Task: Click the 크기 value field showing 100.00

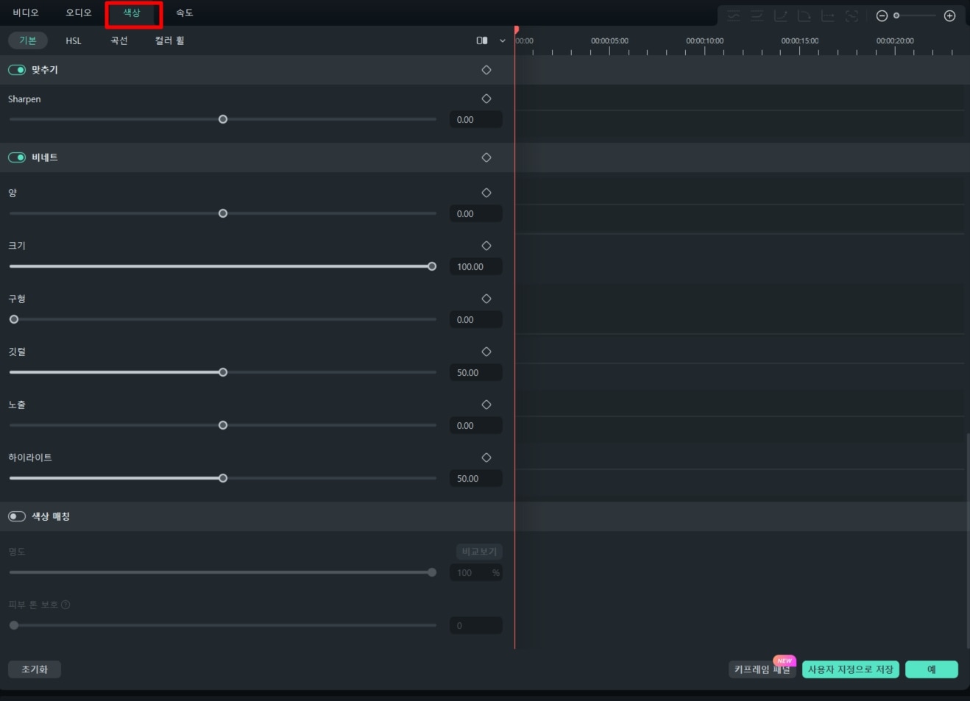Action: 476,266
